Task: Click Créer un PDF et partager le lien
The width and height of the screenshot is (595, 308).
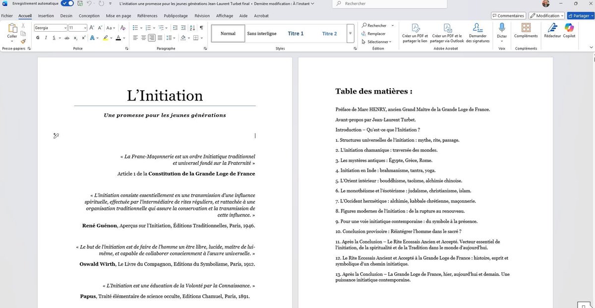Action: coord(415,33)
